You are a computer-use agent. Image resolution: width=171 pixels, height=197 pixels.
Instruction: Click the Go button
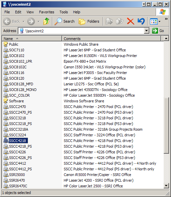click(158, 31)
